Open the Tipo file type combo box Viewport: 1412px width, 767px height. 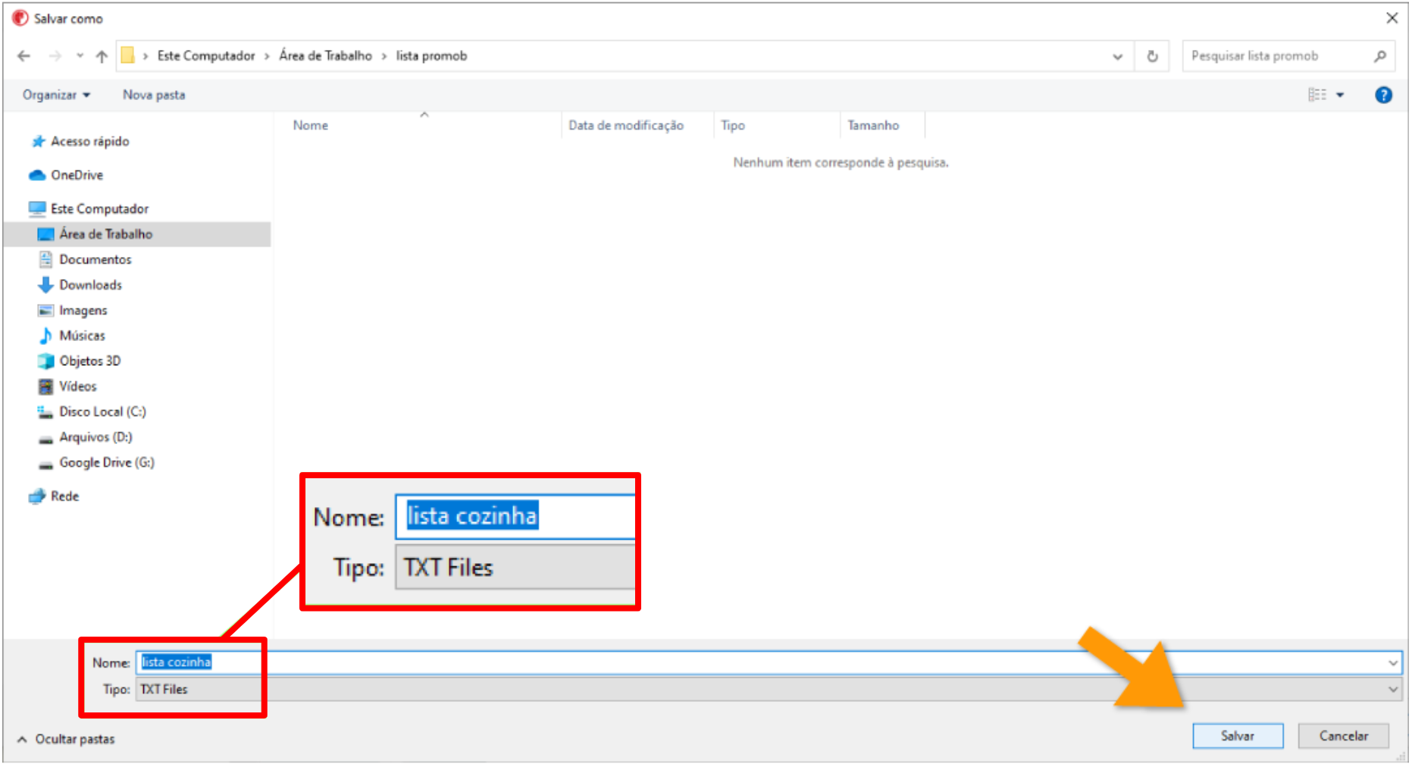[769, 690]
